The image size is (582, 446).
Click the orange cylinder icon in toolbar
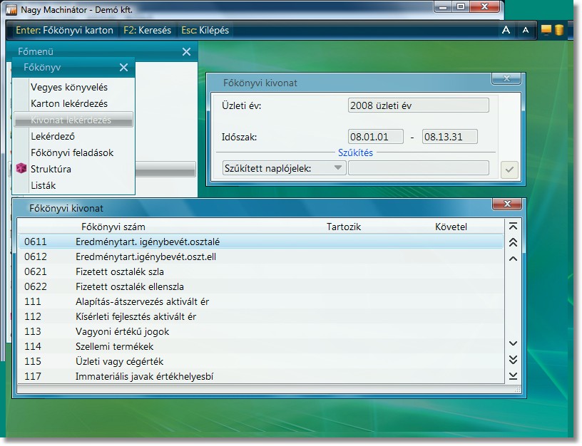[x=559, y=30]
